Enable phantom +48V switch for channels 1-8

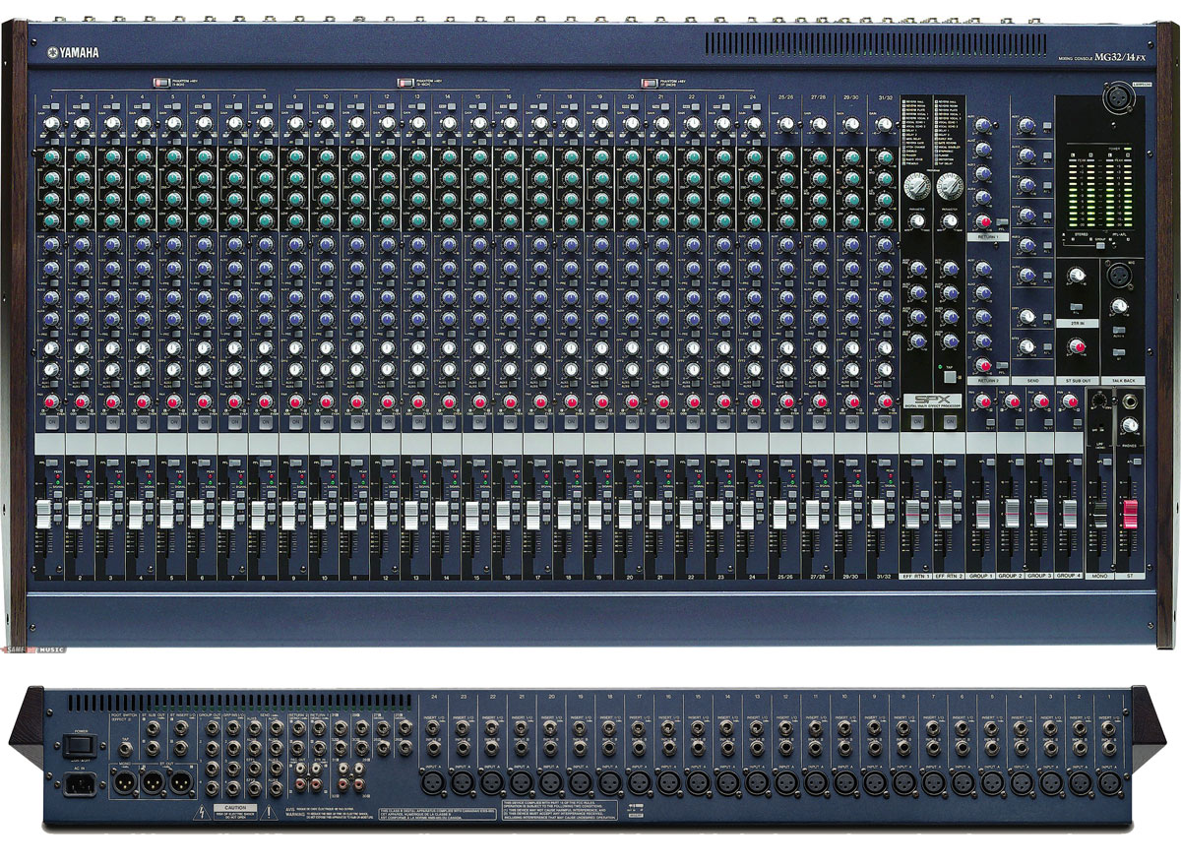click(x=161, y=84)
